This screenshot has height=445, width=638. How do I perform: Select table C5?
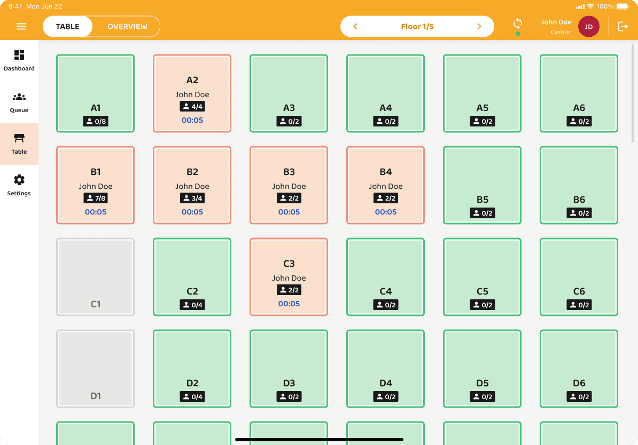[x=482, y=277]
